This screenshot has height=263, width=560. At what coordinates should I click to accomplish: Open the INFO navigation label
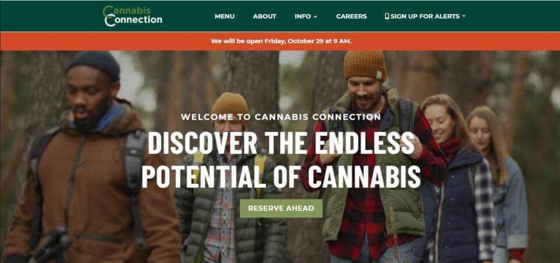pyautogui.click(x=303, y=16)
